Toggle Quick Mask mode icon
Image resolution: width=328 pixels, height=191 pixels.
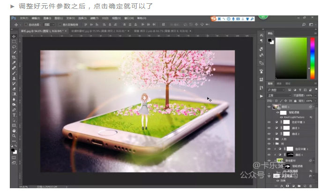(14, 158)
